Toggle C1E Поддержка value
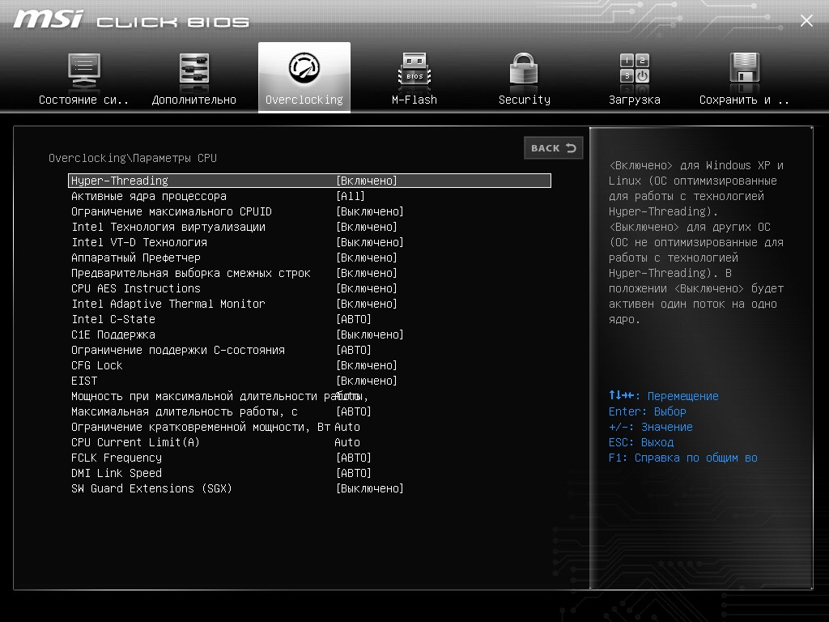The height and width of the screenshot is (622, 829). coord(369,334)
